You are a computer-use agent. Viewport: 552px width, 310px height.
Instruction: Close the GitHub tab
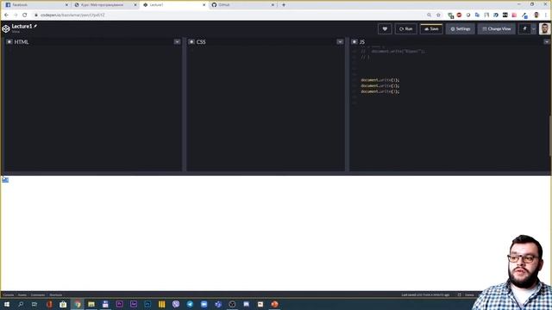pos(273,5)
